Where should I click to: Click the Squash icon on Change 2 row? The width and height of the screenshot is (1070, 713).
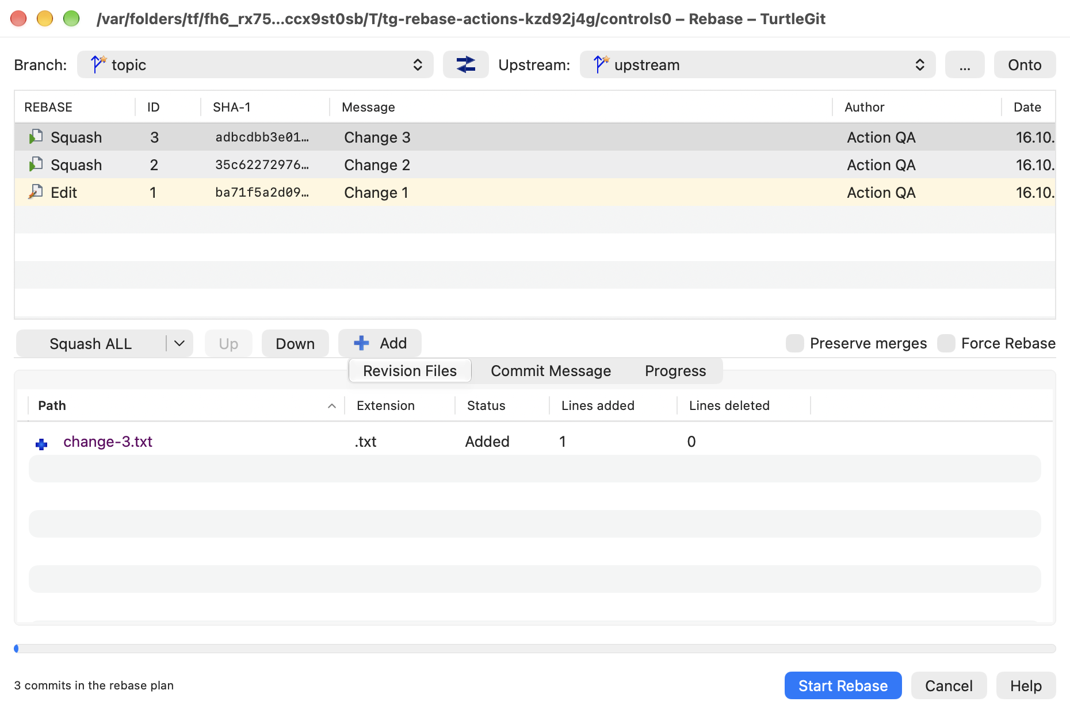[x=36, y=164]
